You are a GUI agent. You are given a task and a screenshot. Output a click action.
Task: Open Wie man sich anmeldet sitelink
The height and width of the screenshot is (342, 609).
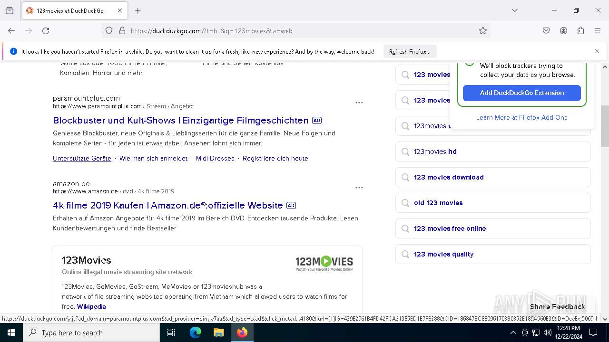point(154,159)
